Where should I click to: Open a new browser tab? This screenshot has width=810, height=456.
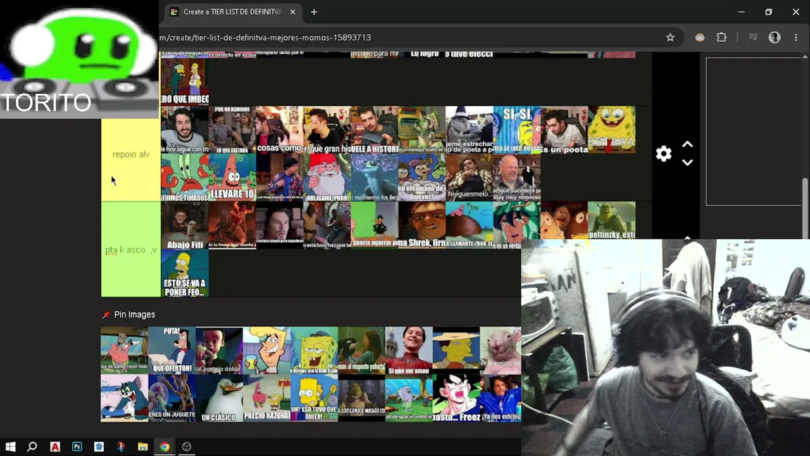click(314, 12)
